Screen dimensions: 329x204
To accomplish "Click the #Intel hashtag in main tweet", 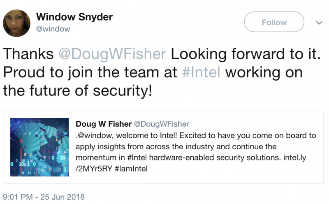I will 202,72.
